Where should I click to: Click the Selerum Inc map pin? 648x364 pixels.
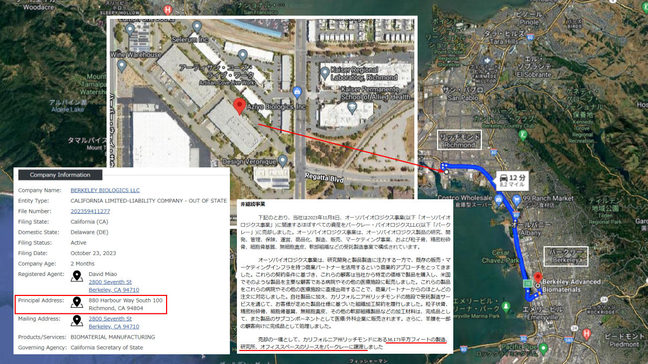[196, 25]
